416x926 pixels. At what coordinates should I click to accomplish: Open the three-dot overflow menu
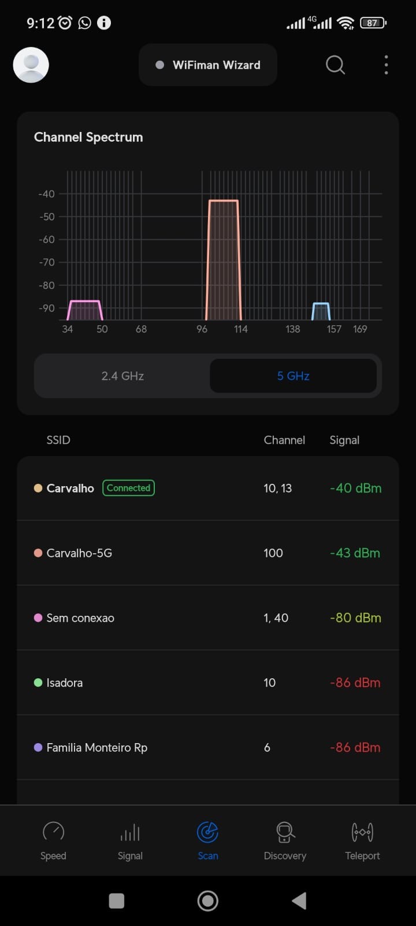386,65
